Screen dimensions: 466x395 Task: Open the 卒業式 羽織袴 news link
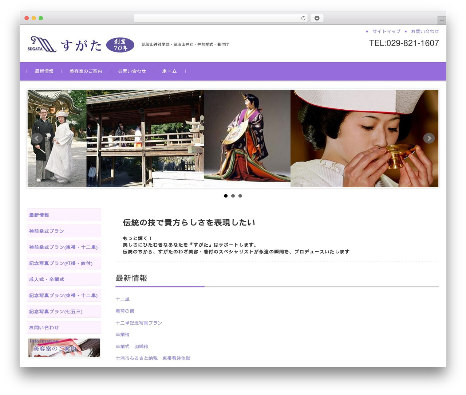(x=132, y=347)
